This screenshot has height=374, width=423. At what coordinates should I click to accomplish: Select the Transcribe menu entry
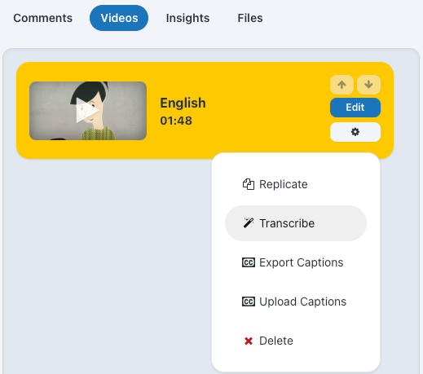[x=296, y=223]
